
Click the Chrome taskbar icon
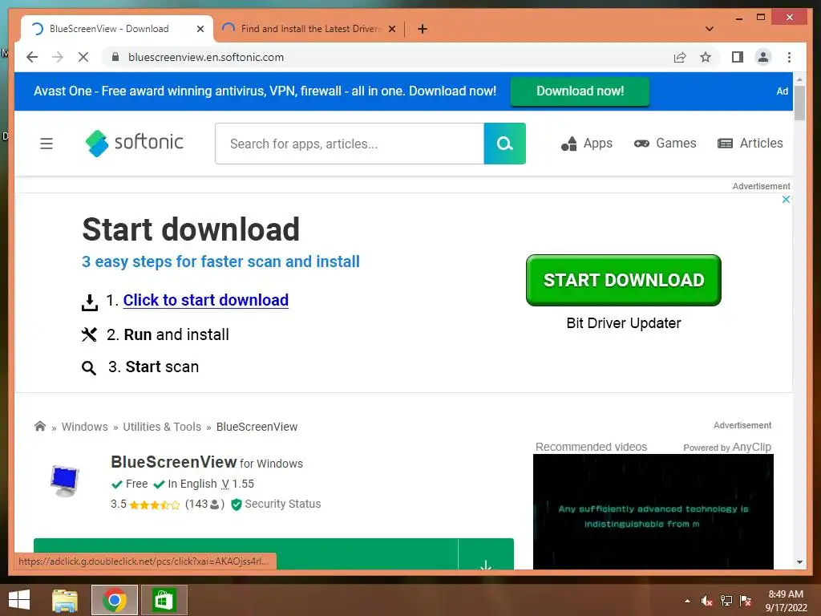(114, 600)
